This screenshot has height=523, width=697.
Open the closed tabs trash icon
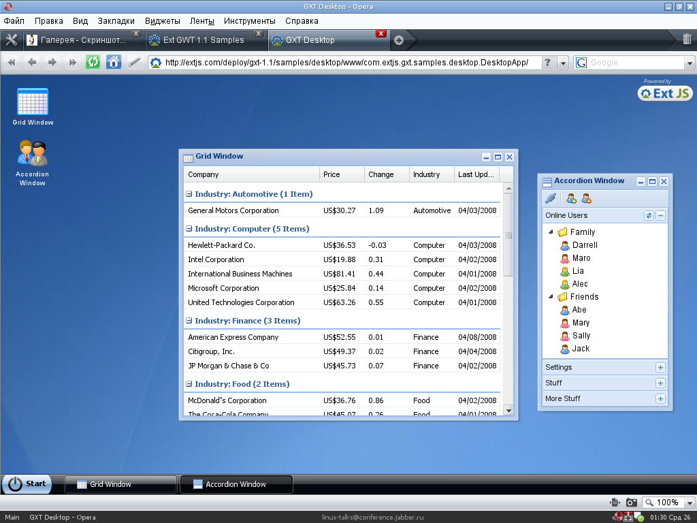[687, 39]
